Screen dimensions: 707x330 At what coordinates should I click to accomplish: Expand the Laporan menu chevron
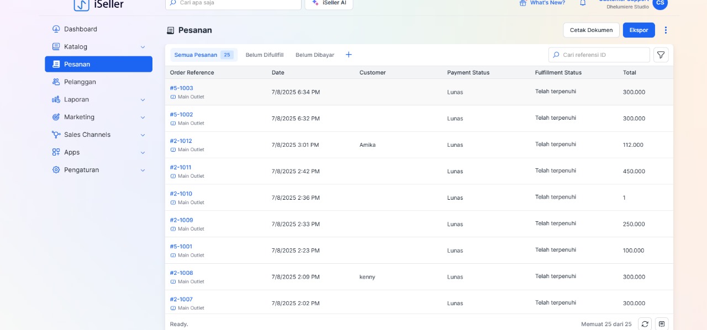[x=143, y=100]
